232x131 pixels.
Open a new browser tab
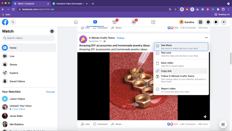[93, 4]
